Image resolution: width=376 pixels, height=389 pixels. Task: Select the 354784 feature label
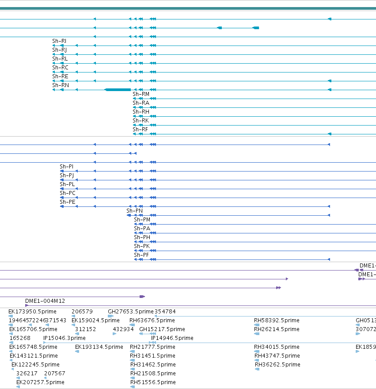(x=165, y=312)
